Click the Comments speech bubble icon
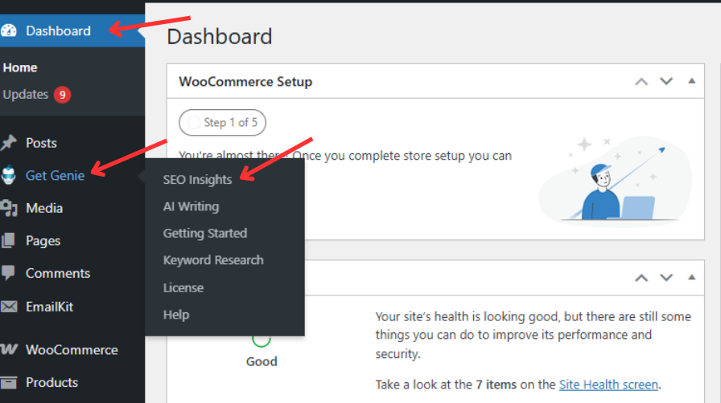The width and height of the screenshot is (721, 403). (x=8, y=273)
